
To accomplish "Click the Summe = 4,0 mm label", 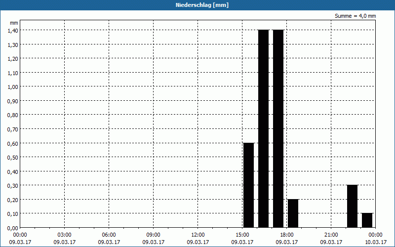I will (x=355, y=16).
